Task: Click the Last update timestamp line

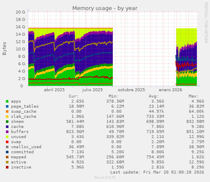Action: tap(157, 172)
